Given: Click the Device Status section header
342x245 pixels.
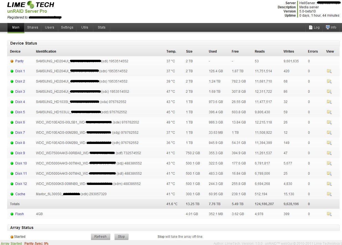Looking at the screenshot, I should coord(173,43).
